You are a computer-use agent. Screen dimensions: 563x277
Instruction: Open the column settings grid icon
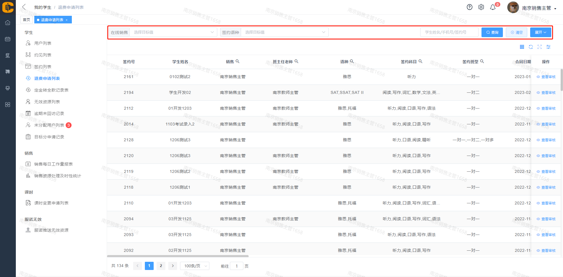click(x=522, y=47)
